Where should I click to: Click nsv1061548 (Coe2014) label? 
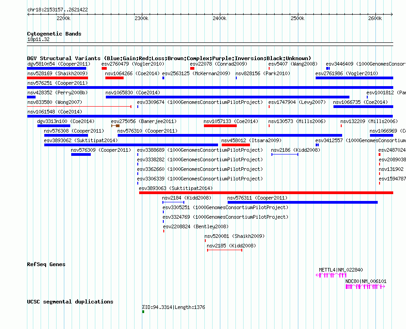pos(55,112)
